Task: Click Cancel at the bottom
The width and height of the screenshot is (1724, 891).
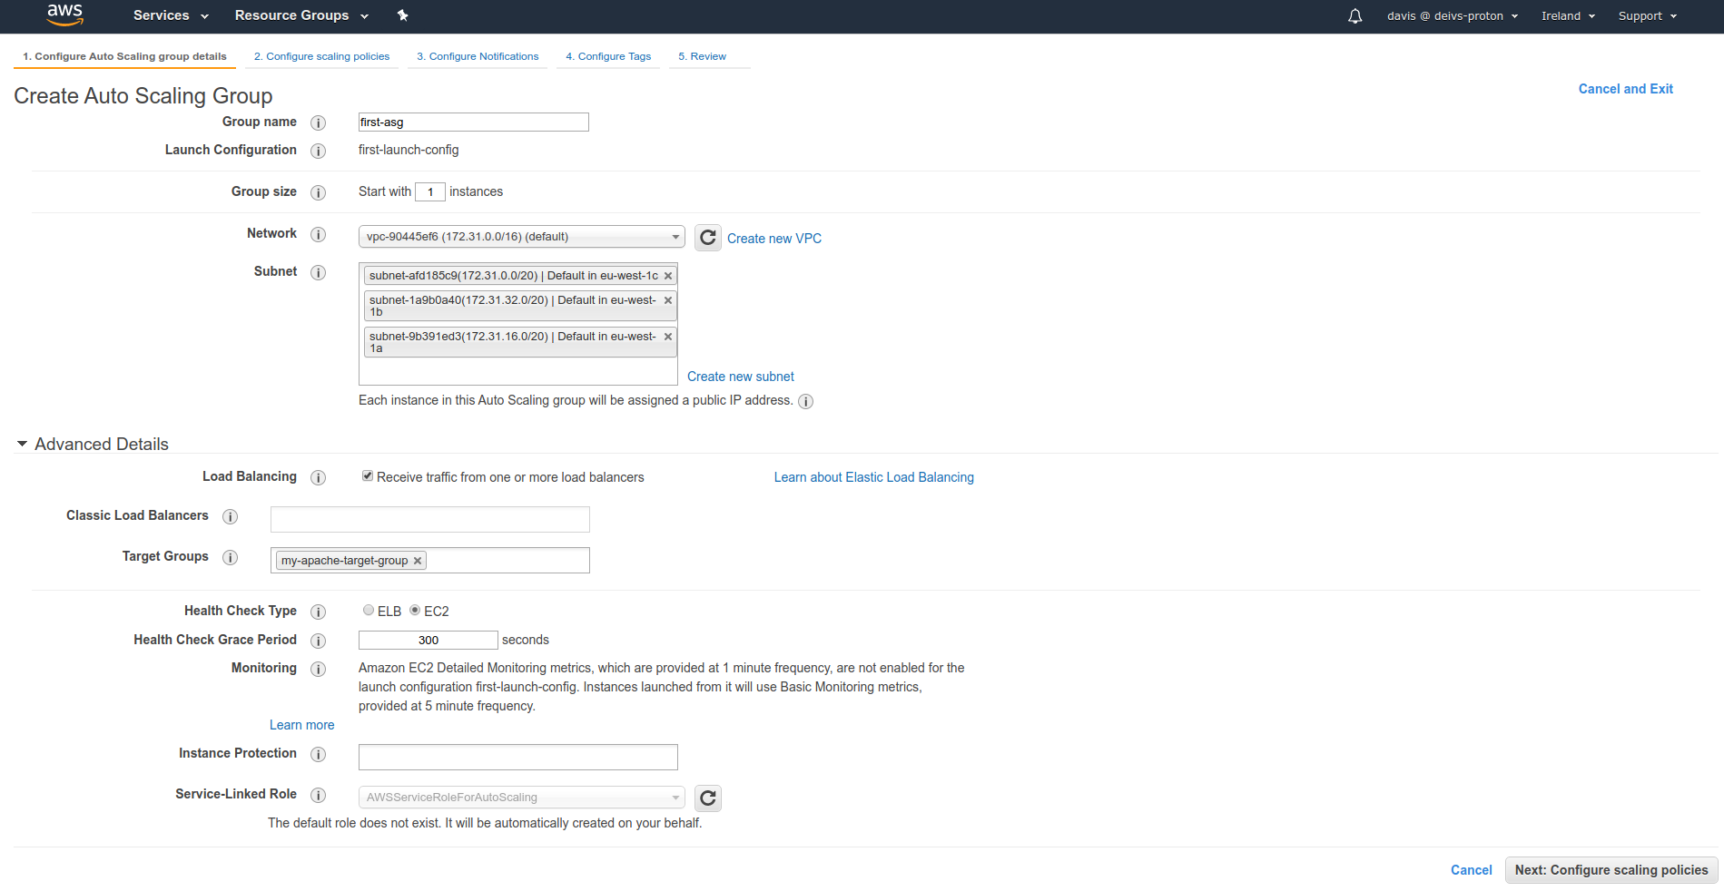Action: [1472, 870]
